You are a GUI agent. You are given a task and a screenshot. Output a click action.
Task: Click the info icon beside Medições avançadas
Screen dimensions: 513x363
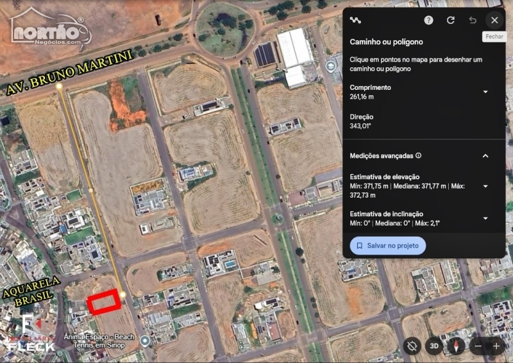pos(419,155)
